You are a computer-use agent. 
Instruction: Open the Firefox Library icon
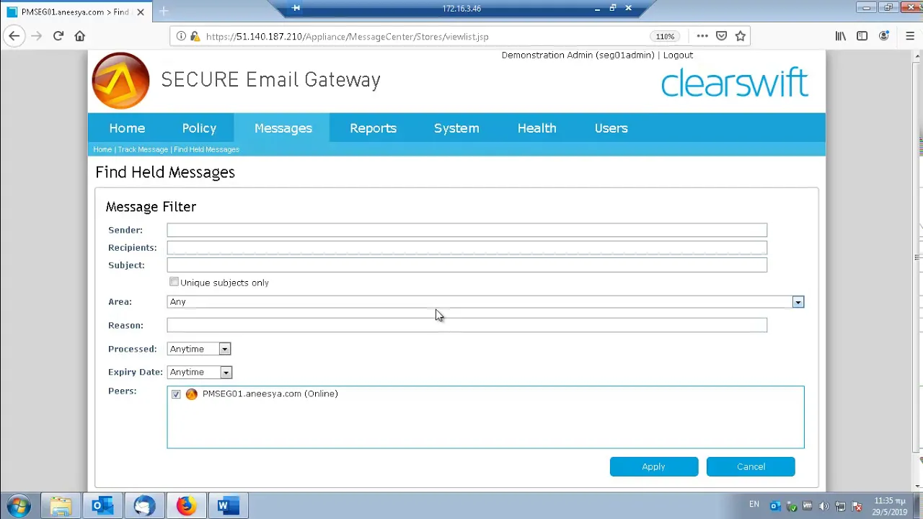(841, 36)
